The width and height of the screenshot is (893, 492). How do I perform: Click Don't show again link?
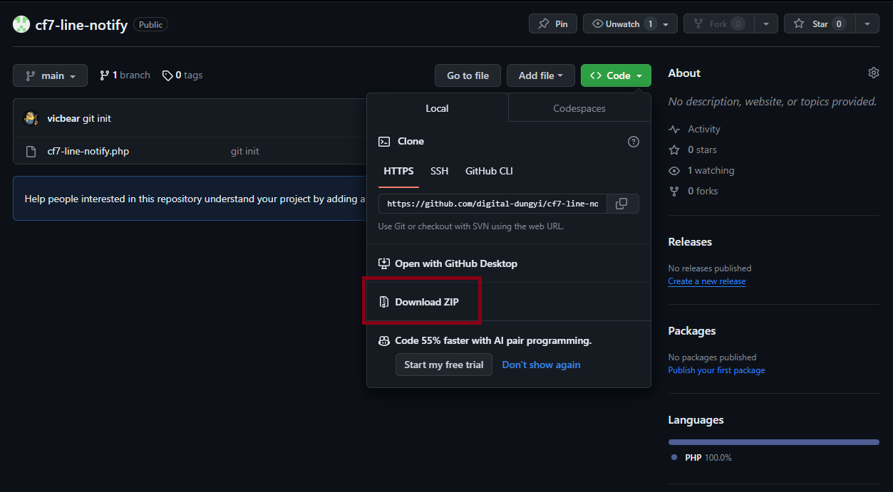(x=541, y=365)
